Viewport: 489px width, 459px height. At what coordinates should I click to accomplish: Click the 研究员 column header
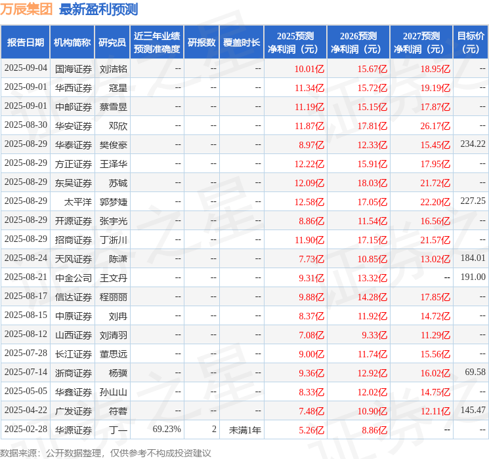pyautogui.click(x=112, y=43)
